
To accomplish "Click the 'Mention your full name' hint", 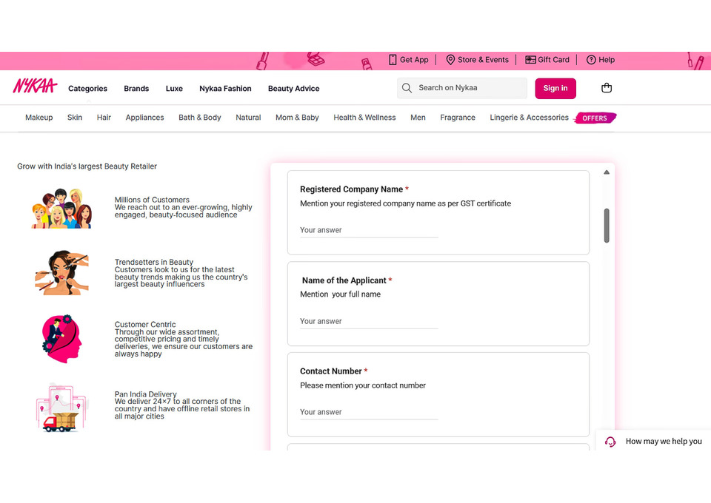I will pos(340,294).
